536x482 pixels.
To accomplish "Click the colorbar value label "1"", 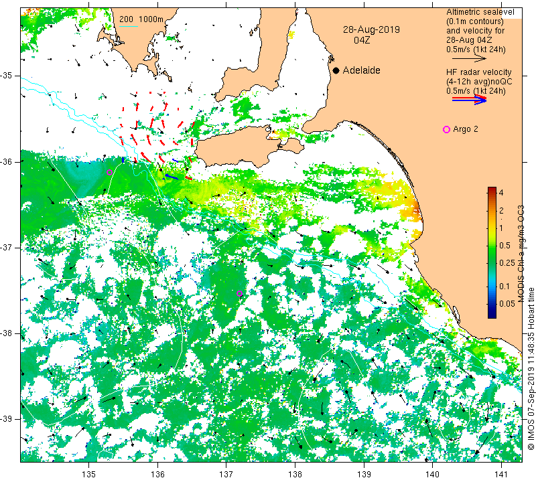I will (x=501, y=228).
